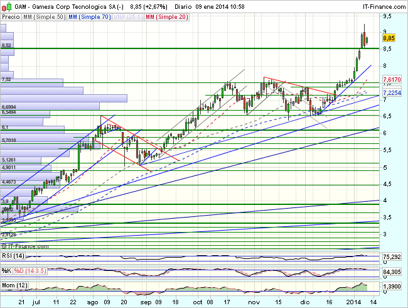Click the 4,4673 level label
The width and height of the screenshot is (408, 308).
pyautogui.click(x=9, y=182)
